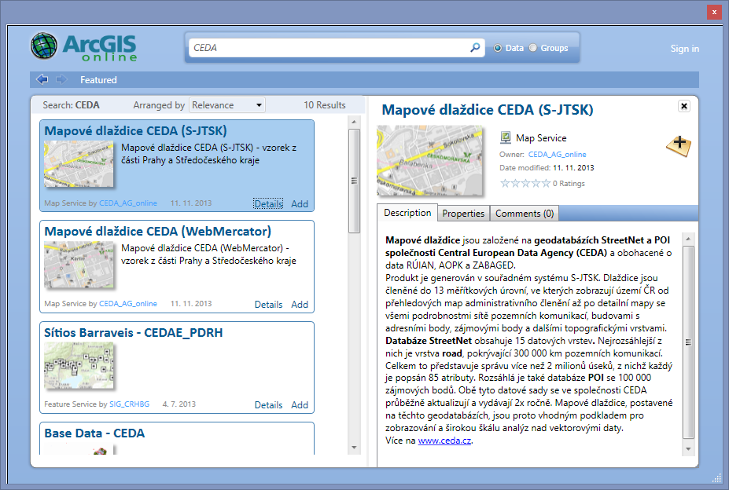The height and width of the screenshot is (490, 729).
Task: Add Mapové dlaždice CEDA (WebMercator) result
Action: 300,304
